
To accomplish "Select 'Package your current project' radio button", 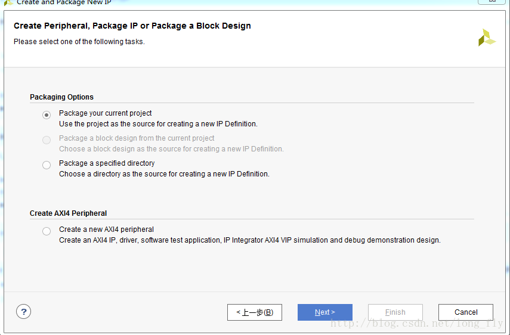I will coord(47,115).
